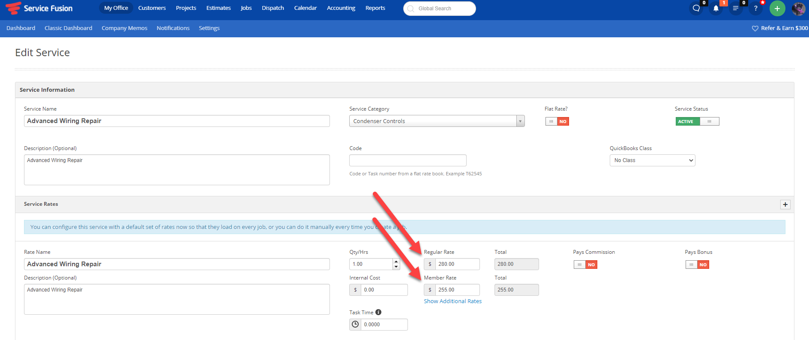The height and width of the screenshot is (340, 809).
Task: Click the Member Rate input field
Action: 457,290
